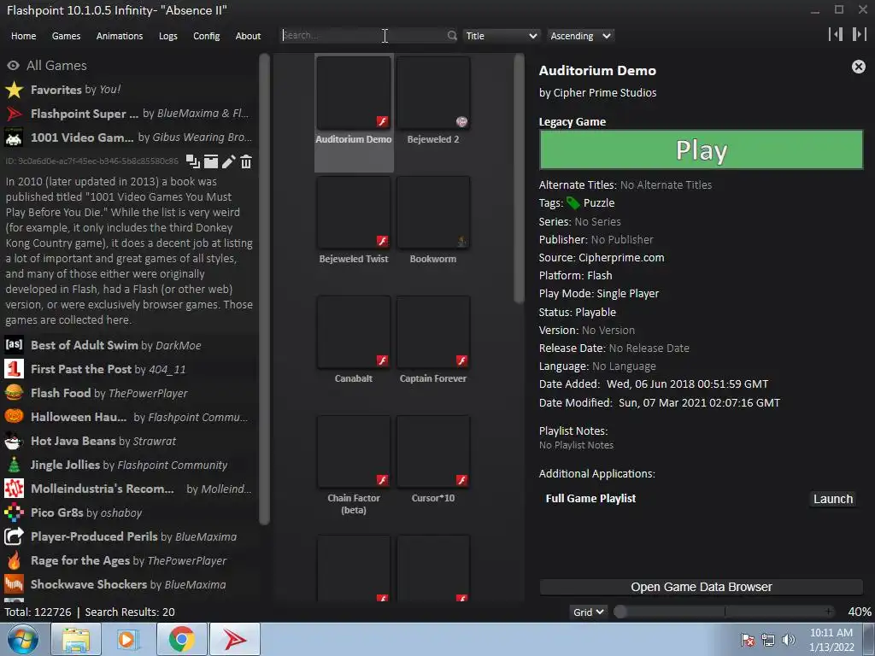Toggle left sidebar with top-right icon
Viewport: 875px width, 656px height.
(836, 34)
